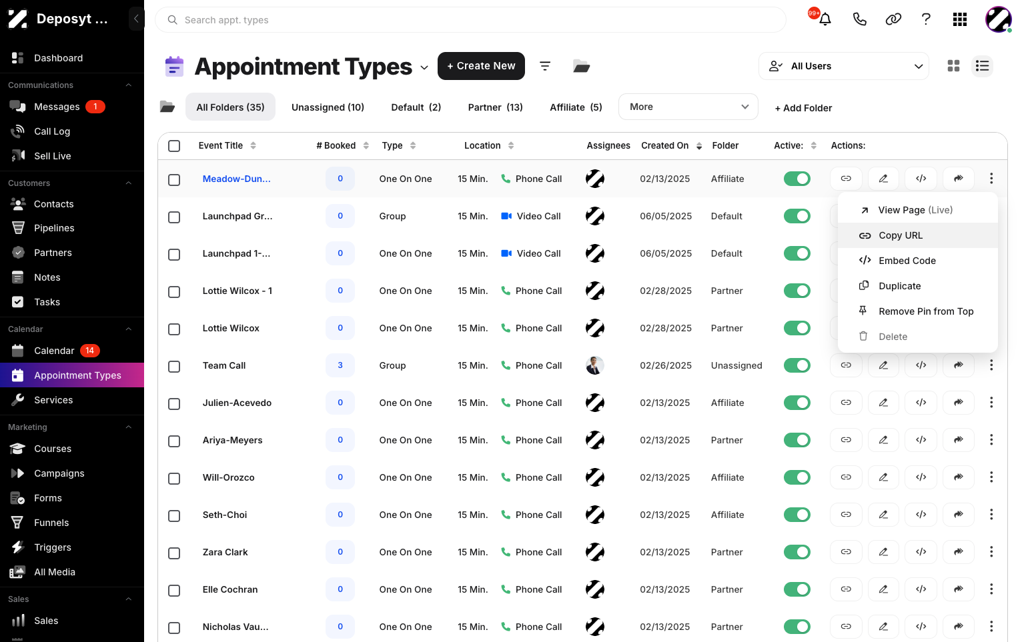Switch to Partner (13) folder tab
Image resolution: width=1028 pixels, height=642 pixels.
pos(496,107)
